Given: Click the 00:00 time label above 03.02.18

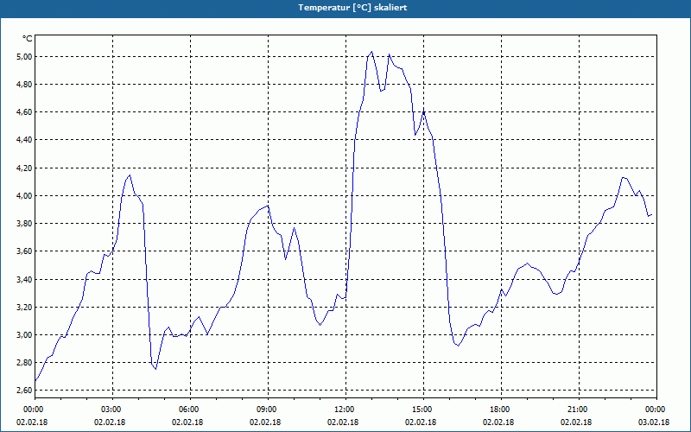Looking at the screenshot, I should [x=656, y=410].
